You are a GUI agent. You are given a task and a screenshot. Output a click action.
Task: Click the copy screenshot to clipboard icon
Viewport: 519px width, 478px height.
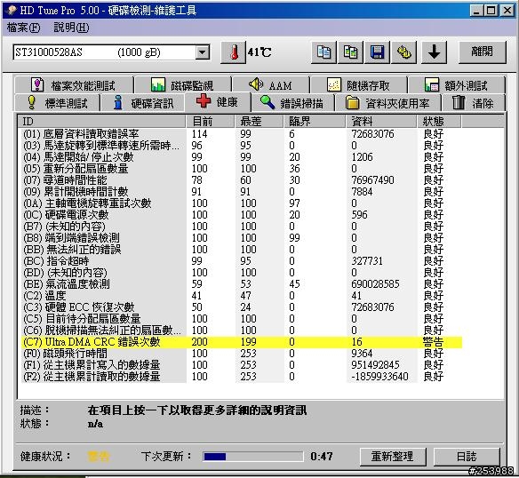(350, 52)
